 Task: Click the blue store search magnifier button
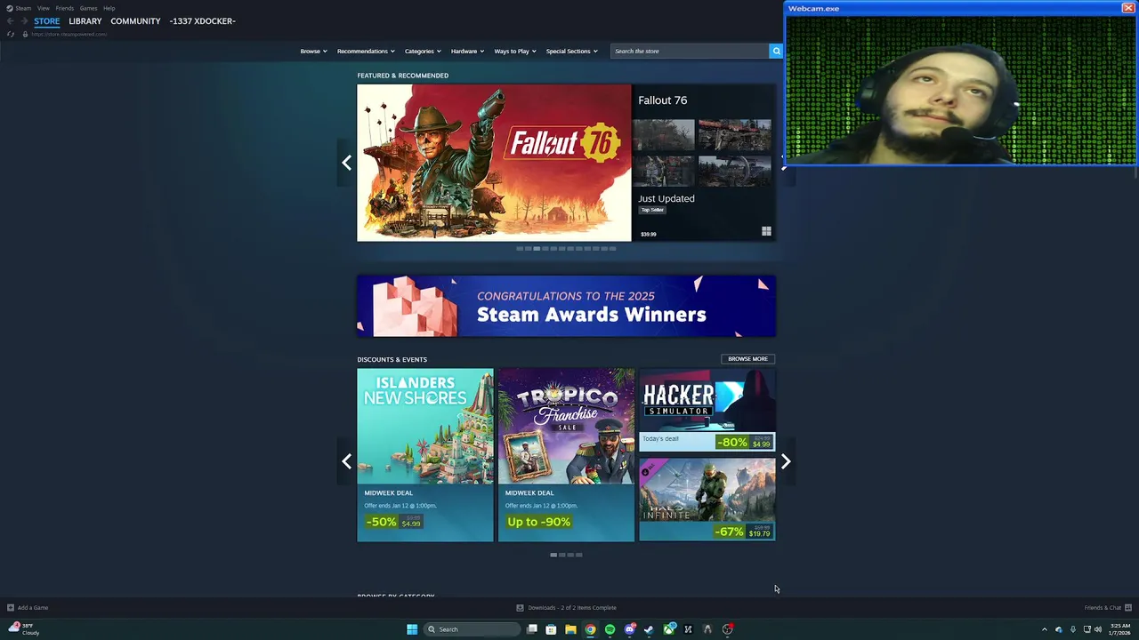[776, 51]
